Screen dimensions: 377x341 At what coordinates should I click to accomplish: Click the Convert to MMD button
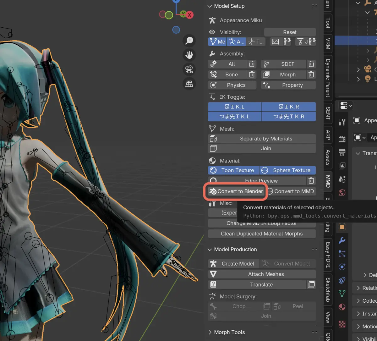(x=291, y=191)
